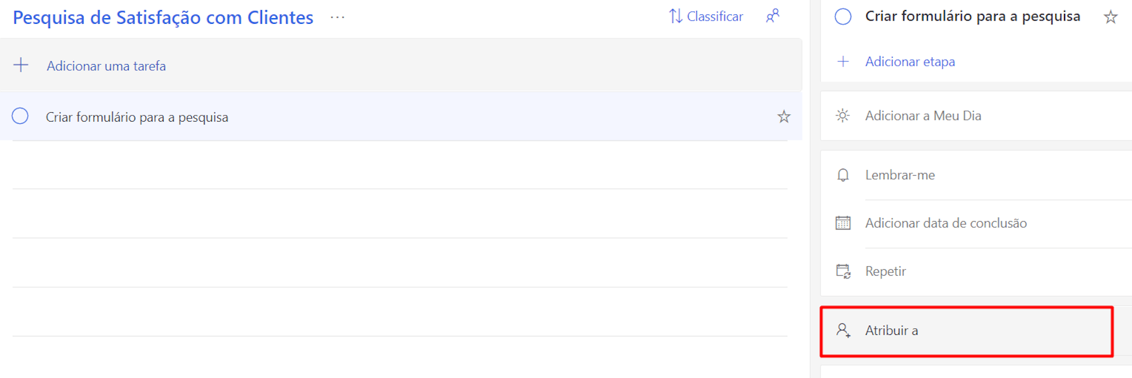Viewport: 1132px width, 378px height.
Task: Mark Criar formulário para a pesquisa as complete
Action: coord(20,117)
